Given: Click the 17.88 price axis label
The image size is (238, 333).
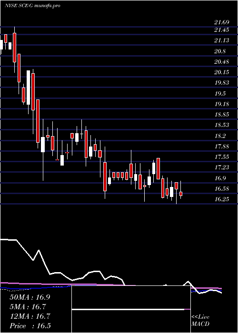Looking at the screenshot, I should pos(222,147).
